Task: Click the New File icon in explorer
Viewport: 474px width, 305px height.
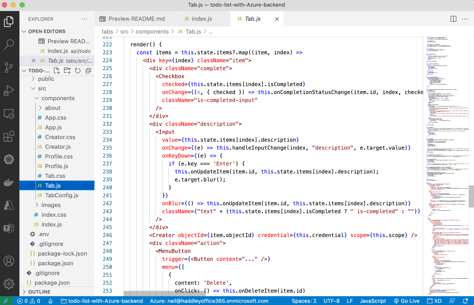Action: (x=57, y=70)
